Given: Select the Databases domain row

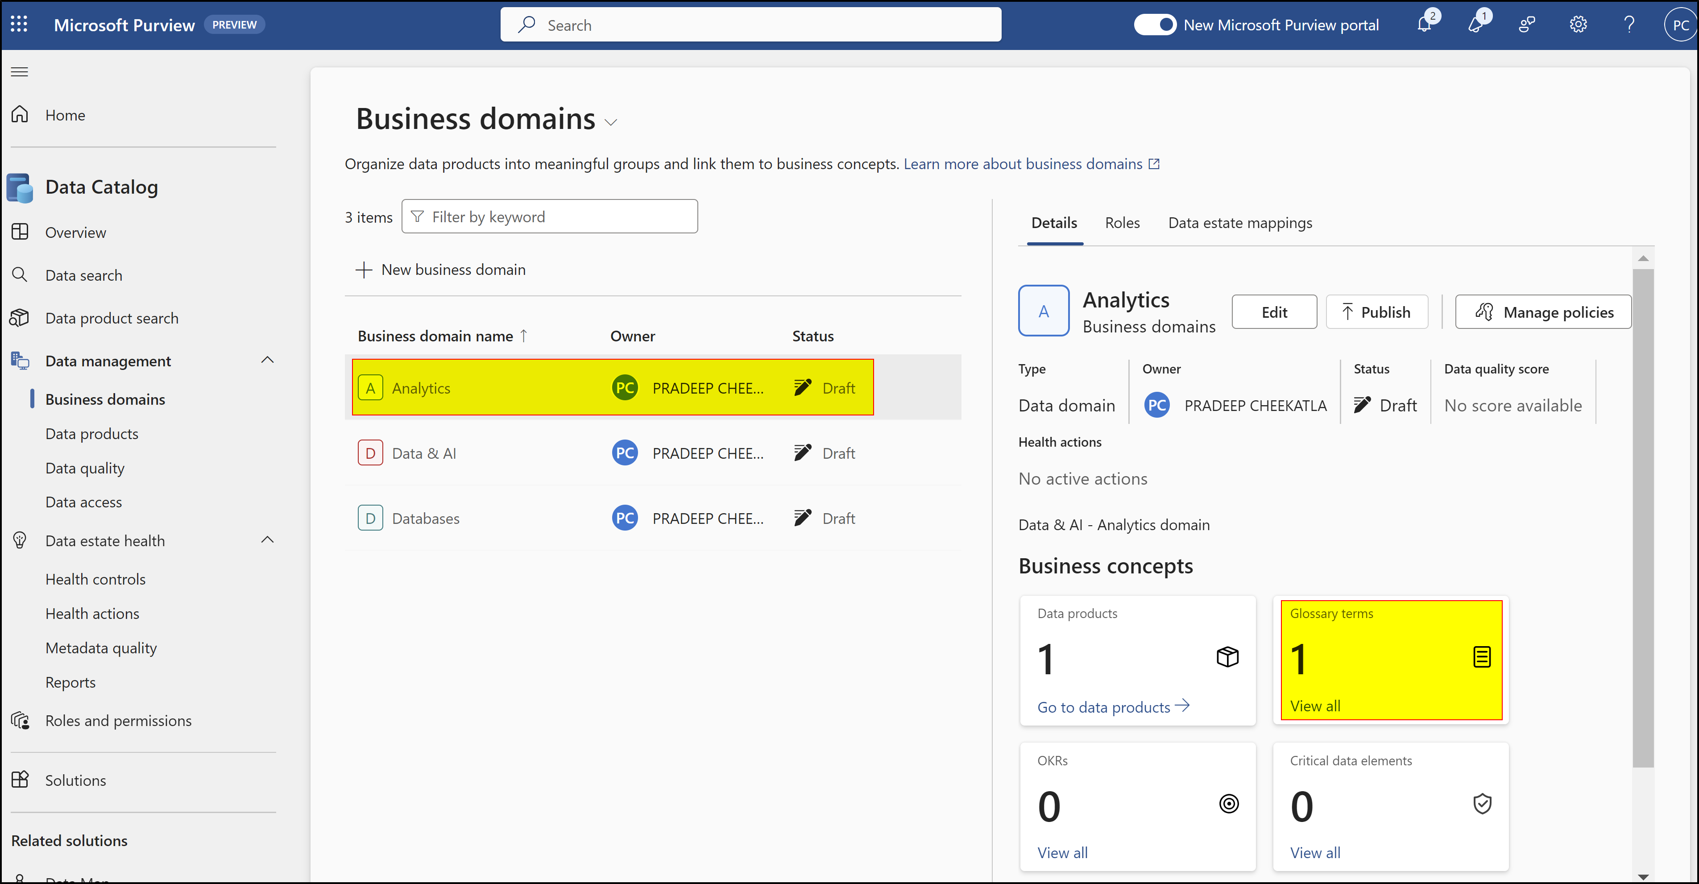Looking at the screenshot, I should (x=652, y=518).
